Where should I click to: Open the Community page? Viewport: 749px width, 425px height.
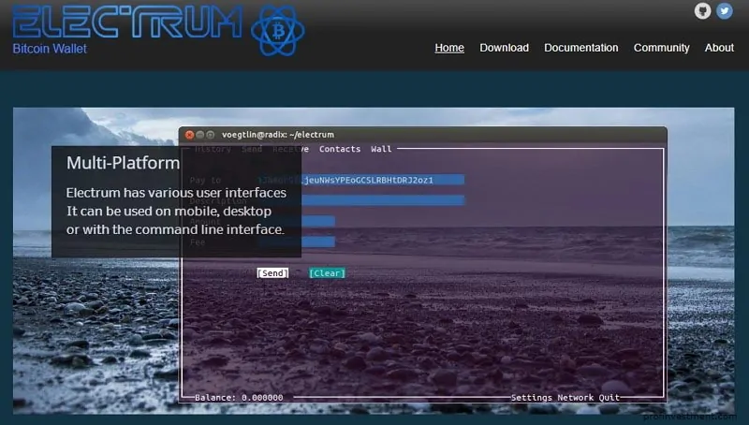[661, 48]
